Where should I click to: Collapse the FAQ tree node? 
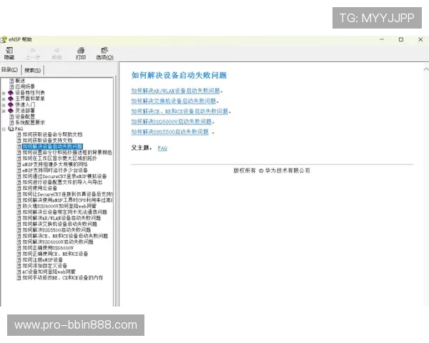pos(4,129)
